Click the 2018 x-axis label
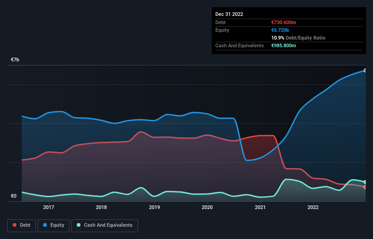The image size is (373, 239). [x=101, y=207]
